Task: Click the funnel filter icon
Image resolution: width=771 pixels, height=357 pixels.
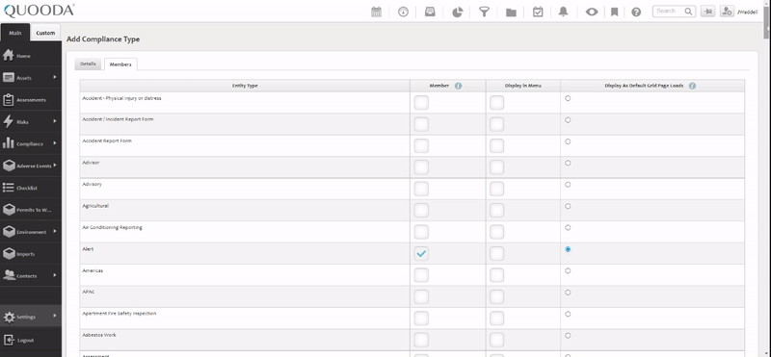Action: (x=485, y=12)
